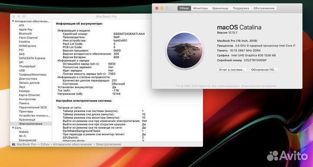Select Память in the sidebar
This screenshot has height=167, width=313.
[24, 103]
